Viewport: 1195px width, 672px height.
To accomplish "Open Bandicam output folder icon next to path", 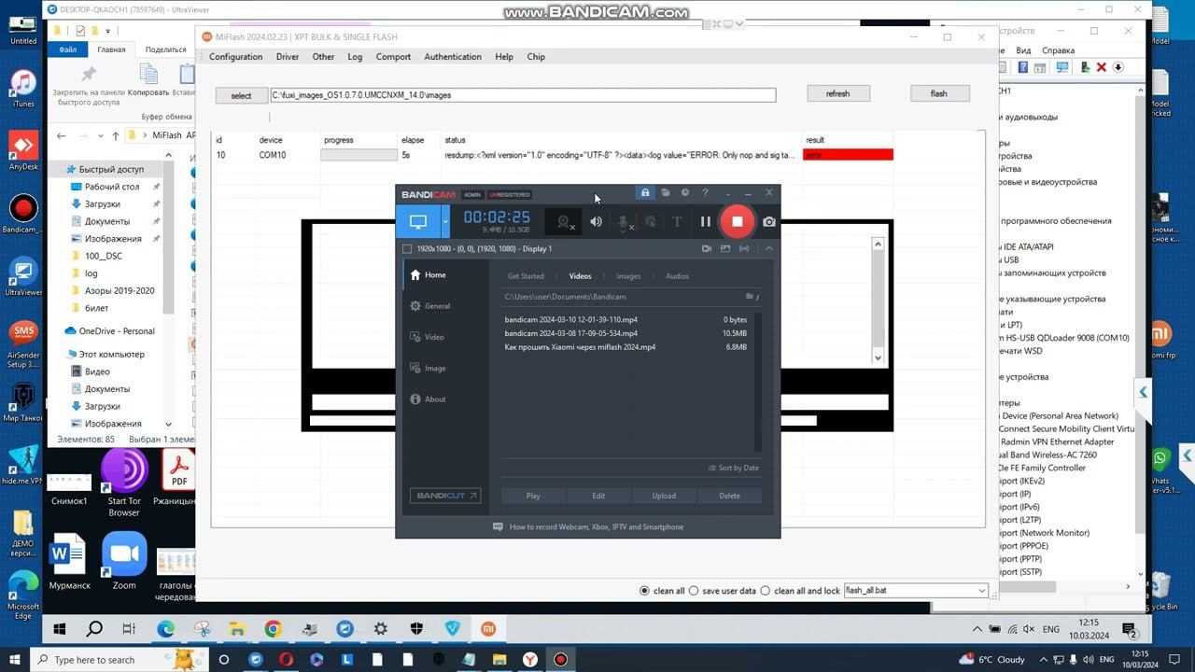I will tap(751, 296).
